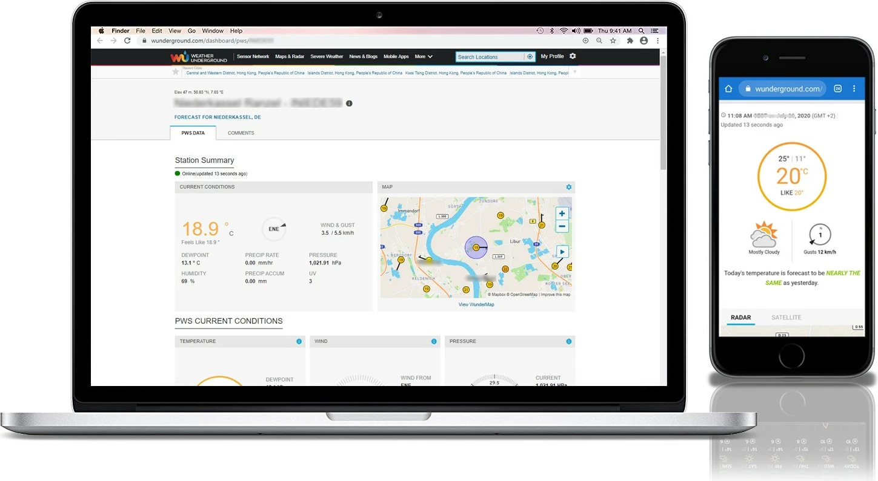Image resolution: width=878 pixels, height=481 pixels.
Task: Click the locate-me icon in the search box
Action: 530,57
